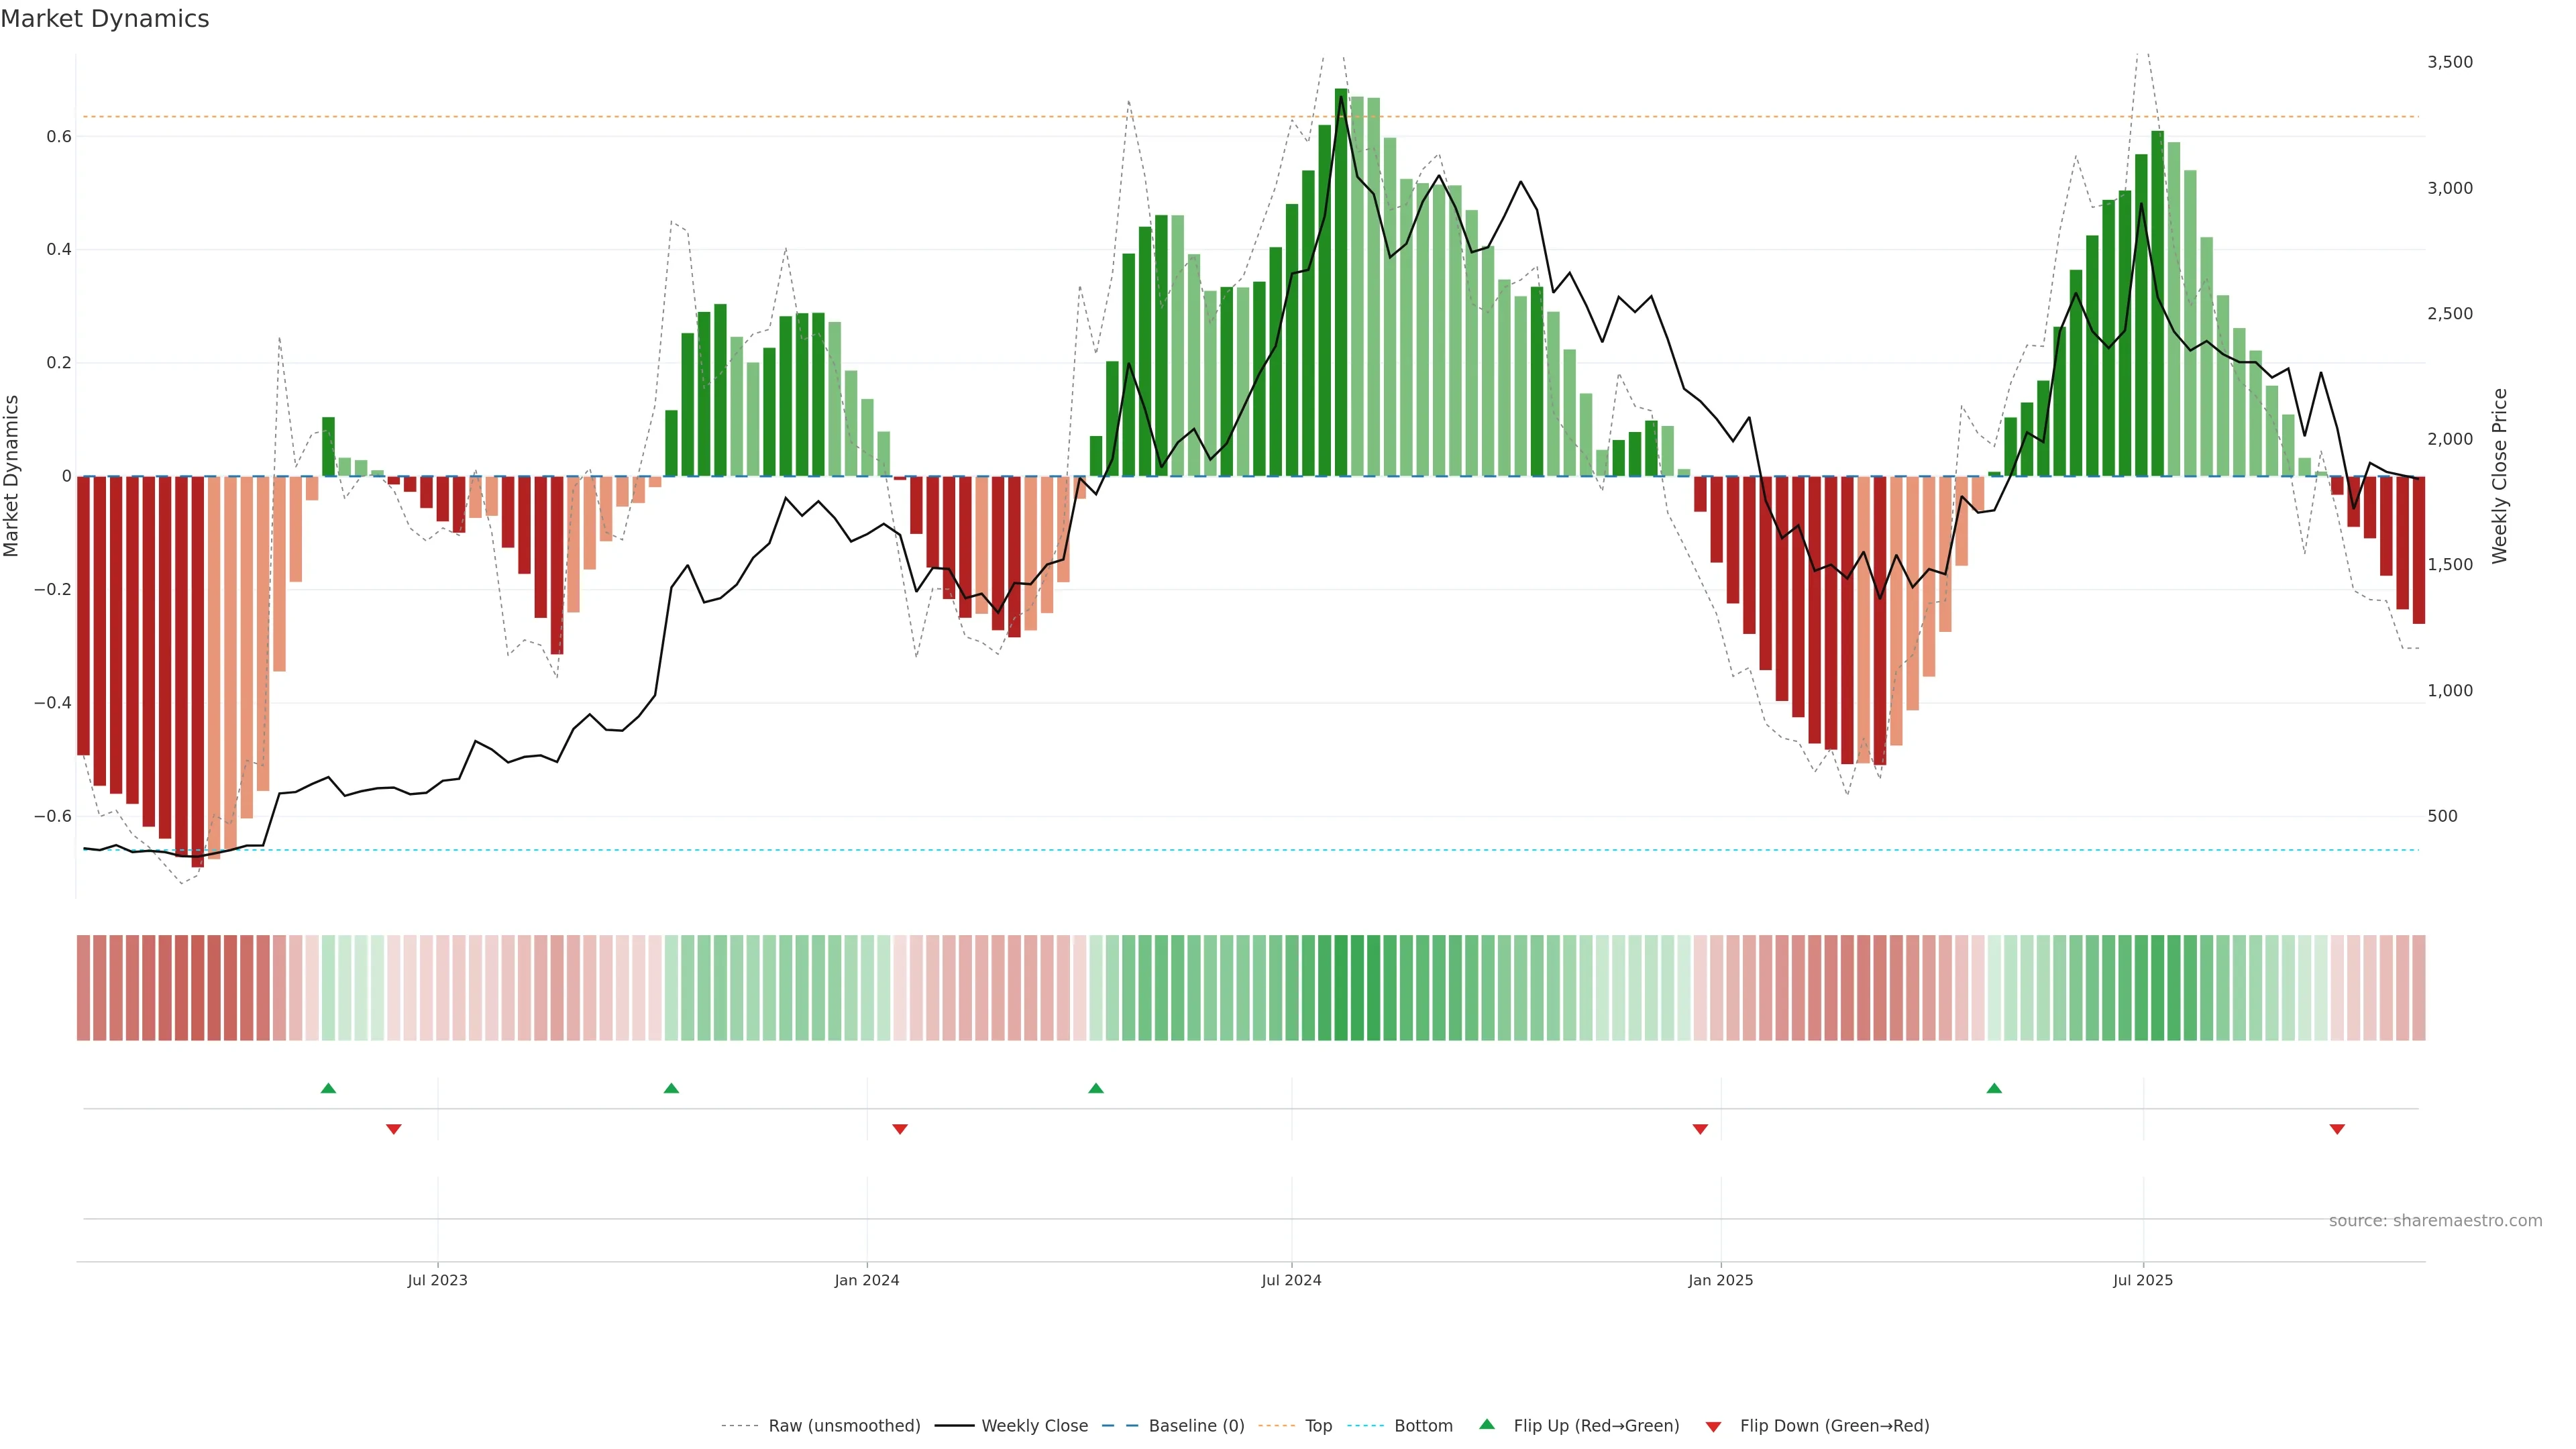Click the last red flip-down marker
The height and width of the screenshot is (1449, 2576).
(x=2337, y=1129)
